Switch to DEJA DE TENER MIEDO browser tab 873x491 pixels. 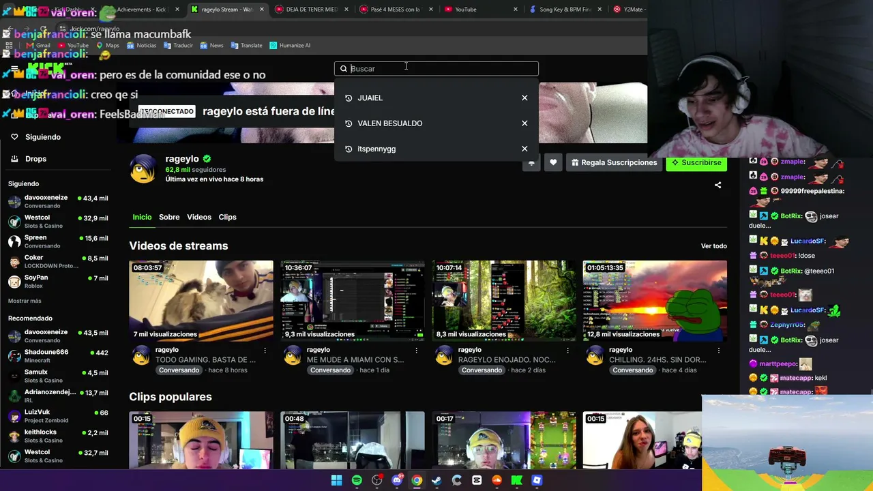coord(312,10)
